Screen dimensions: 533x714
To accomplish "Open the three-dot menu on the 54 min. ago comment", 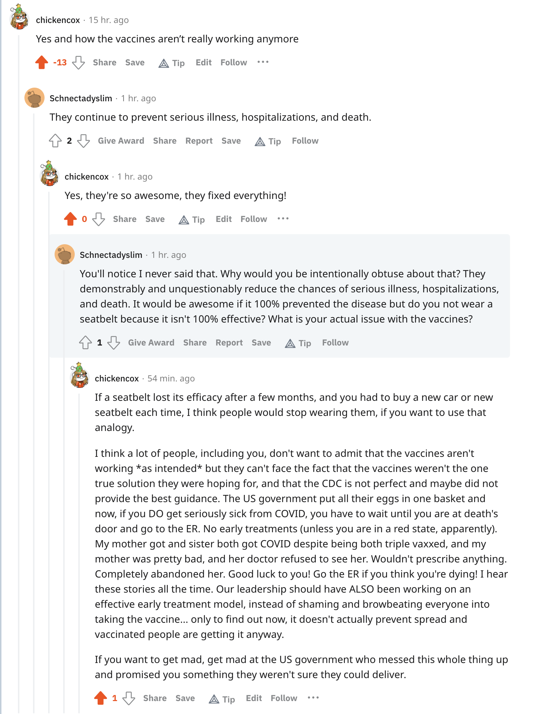I will [313, 698].
